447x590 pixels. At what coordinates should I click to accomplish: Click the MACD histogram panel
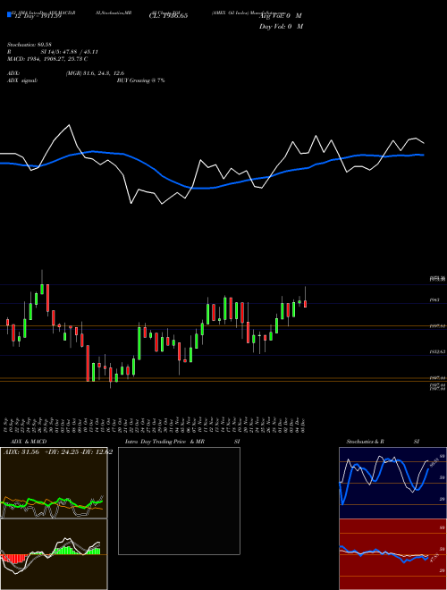point(54,554)
